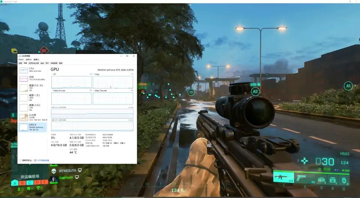Click the 4.1/8.0 GB dedicated memory value
Screen dimensions: 360x198
tap(76, 138)
